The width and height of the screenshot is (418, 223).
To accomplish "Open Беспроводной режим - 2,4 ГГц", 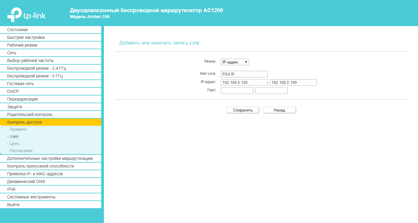I will tap(50, 68).
